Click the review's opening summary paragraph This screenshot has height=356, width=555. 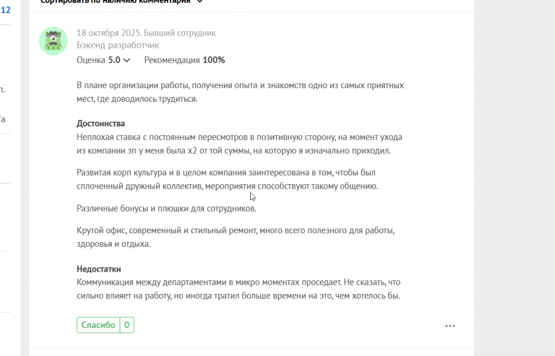[240, 92]
